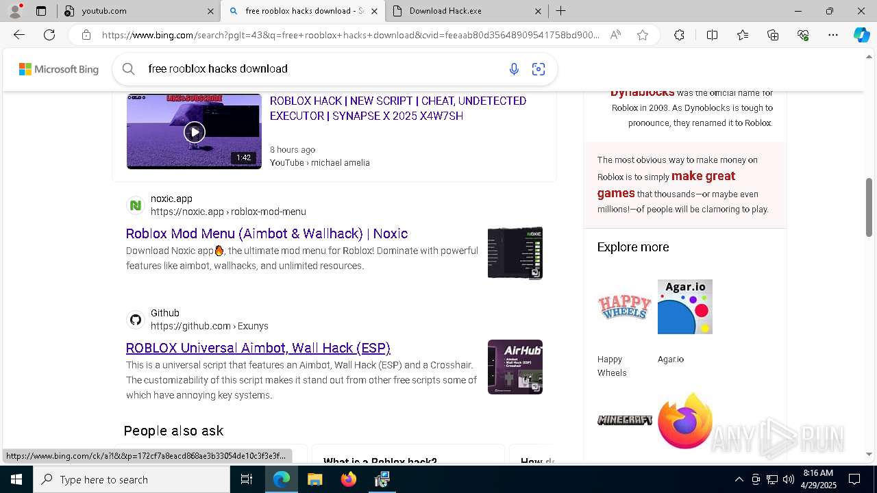
Task: Click the noxic.app site favicon
Action: click(136, 205)
